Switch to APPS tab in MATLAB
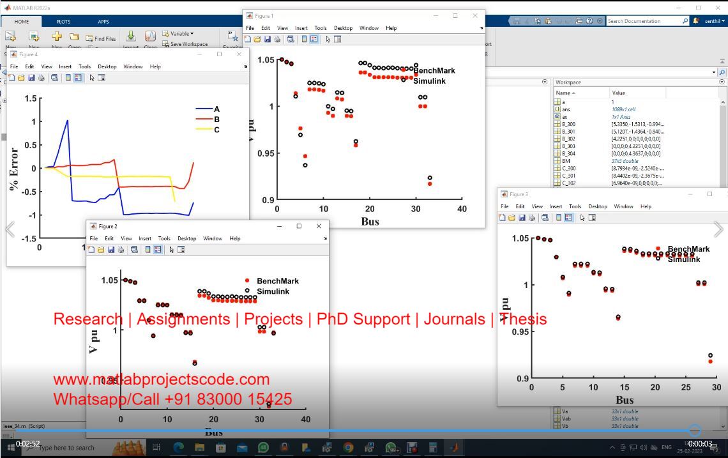Image resolution: width=728 pixels, height=458 pixels. click(103, 21)
